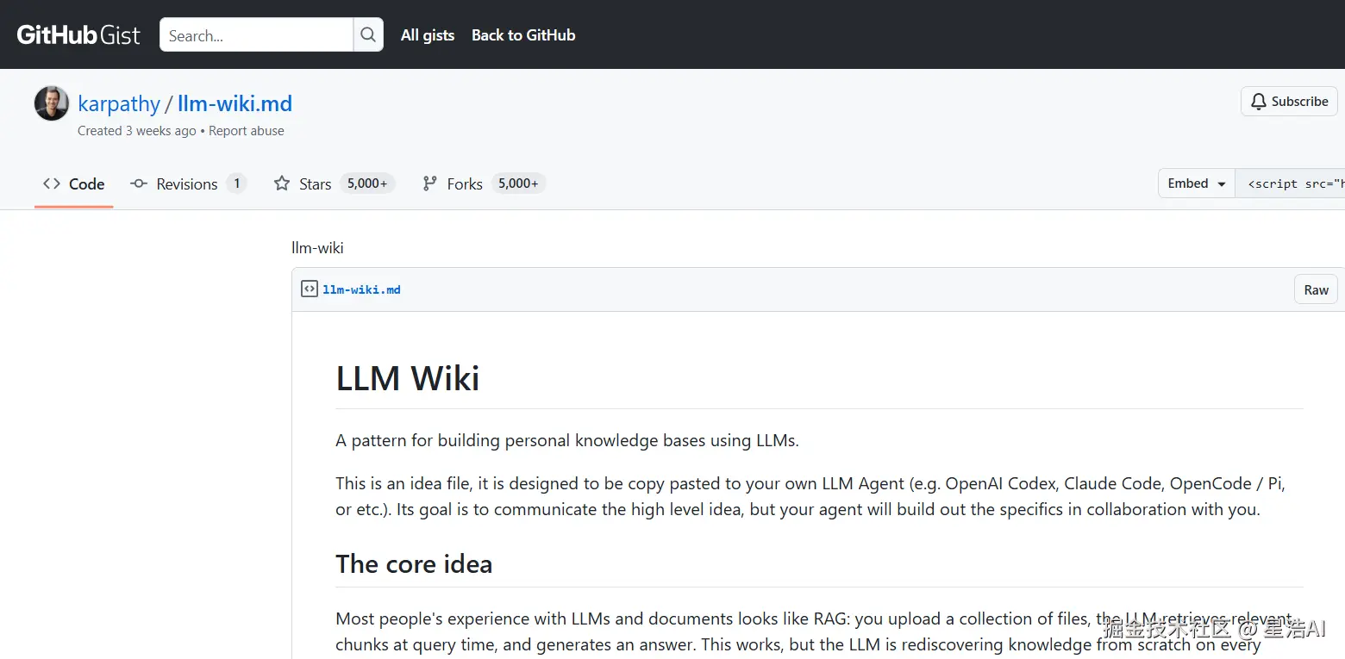Click the search magnifier icon button
The height and width of the screenshot is (659, 1345).
coord(368,34)
